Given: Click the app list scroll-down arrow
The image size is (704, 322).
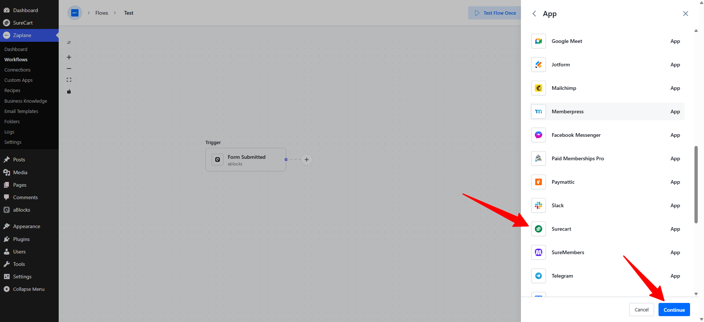Looking at the screenshot, I should click(x=696, y=294).
